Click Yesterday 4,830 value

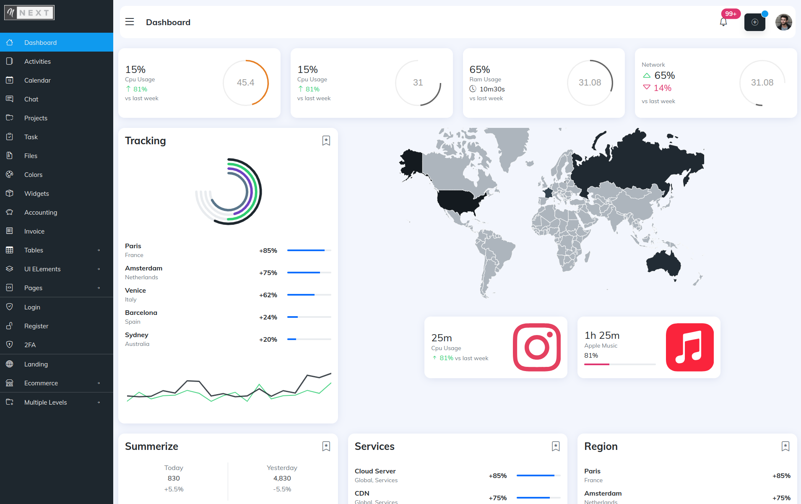pos(282,478)
